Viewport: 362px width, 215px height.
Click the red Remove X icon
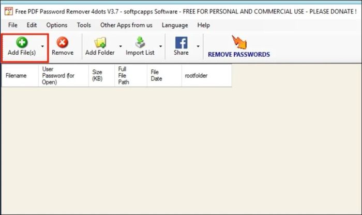pyautogui.click(x=63, y=42)
